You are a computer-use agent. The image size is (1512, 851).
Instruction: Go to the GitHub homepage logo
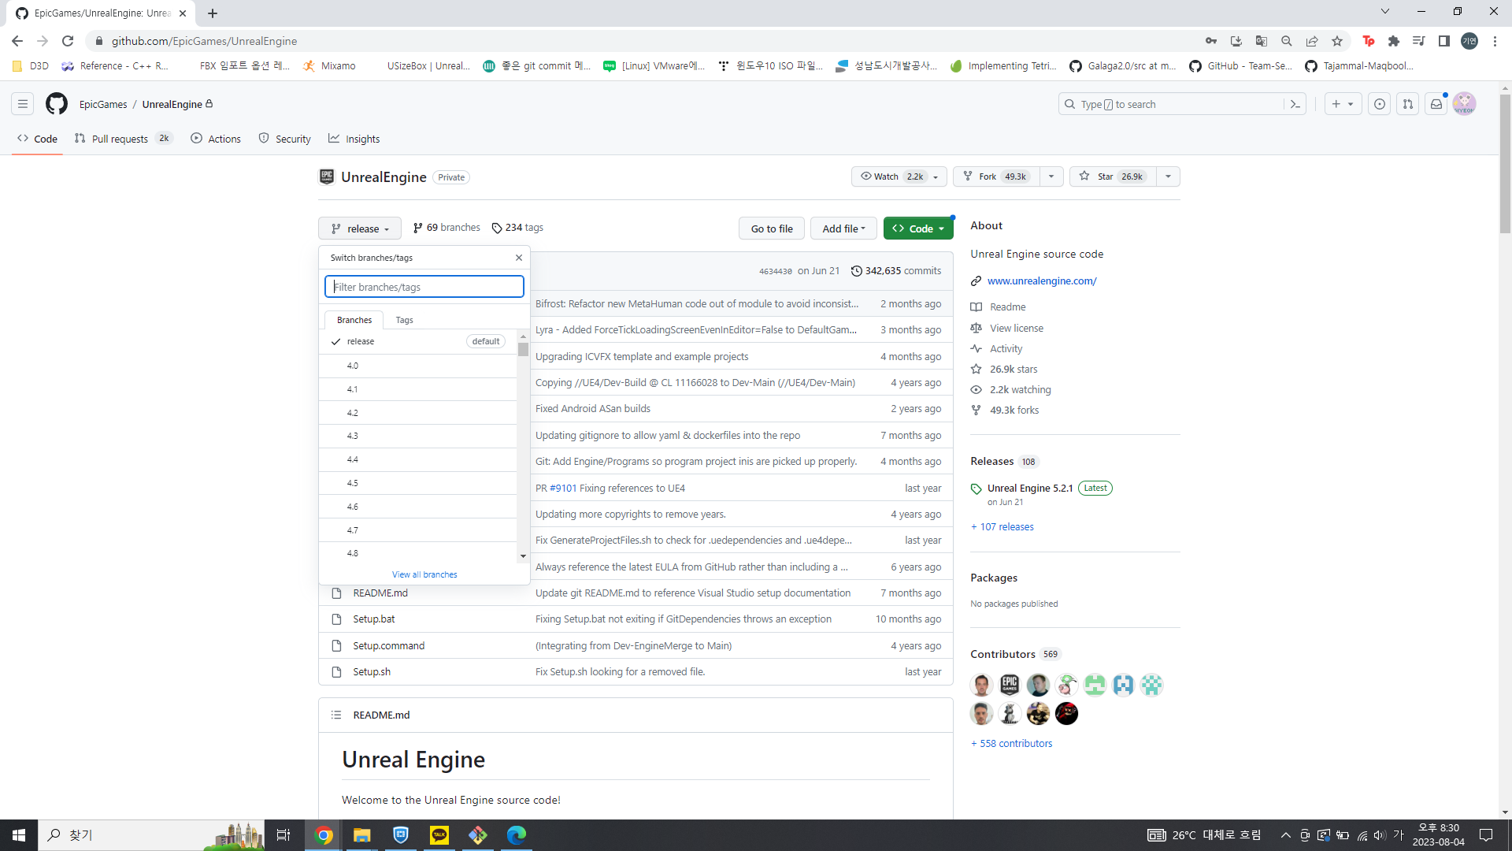[57, 104]
